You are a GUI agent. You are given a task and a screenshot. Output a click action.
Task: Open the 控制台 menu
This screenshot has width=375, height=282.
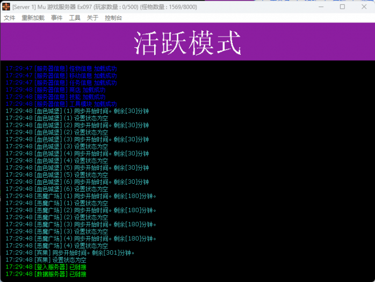[x=113, y=18]
